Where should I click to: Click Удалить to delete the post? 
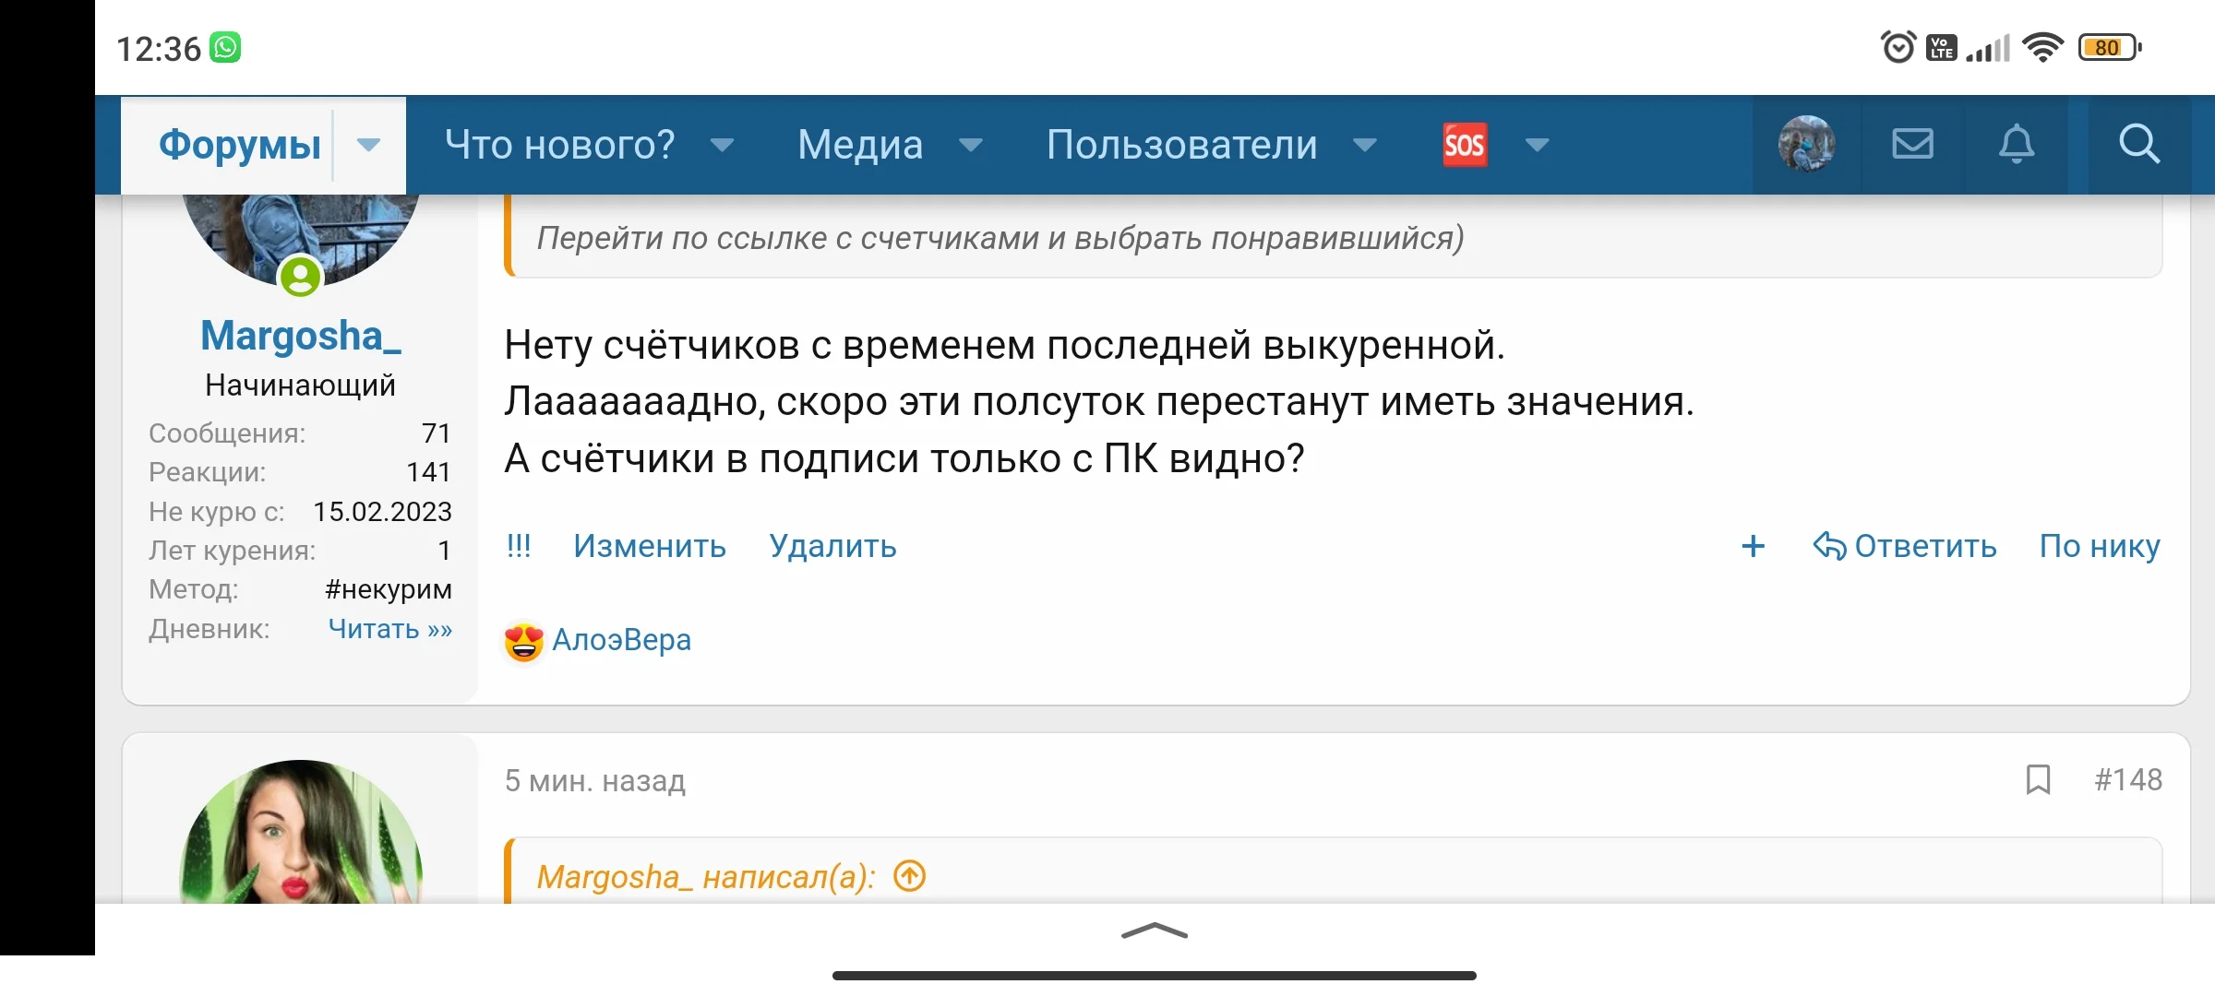point(832,547)
